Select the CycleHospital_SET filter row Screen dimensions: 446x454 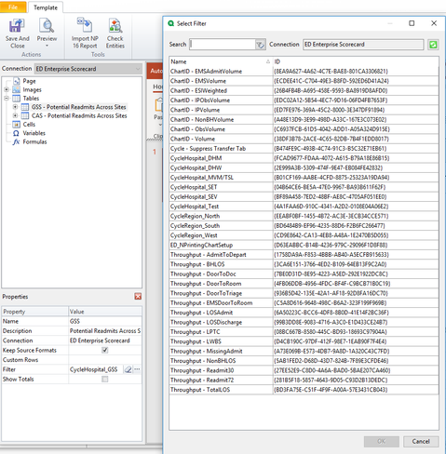tap(304, 187)
